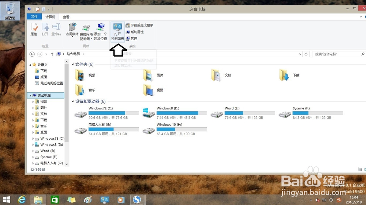366x205 pixels.
Task: Click the Back navigation arrow
Action: coord(32,54)
